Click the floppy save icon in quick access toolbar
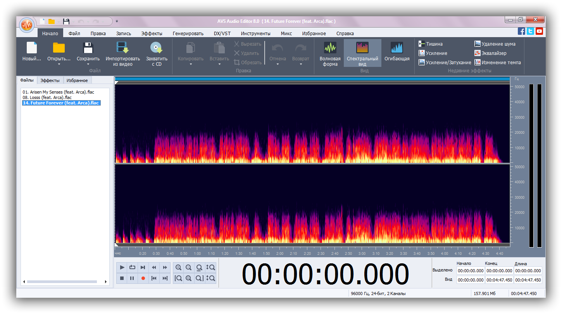 (x=66, y=21)
